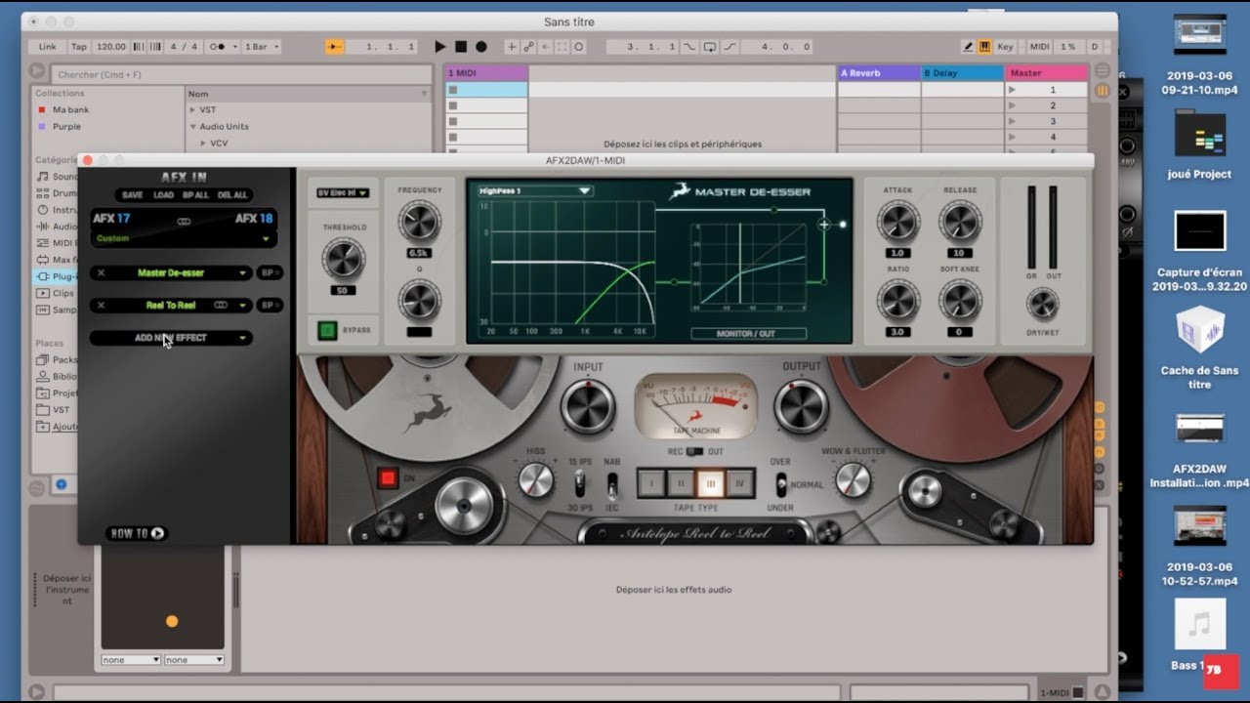The width and height of the screenshot is (1250, 703).
Task: Click DEL ALL to delete all effects
Action: pyautogui.click(x=232, y=195)
